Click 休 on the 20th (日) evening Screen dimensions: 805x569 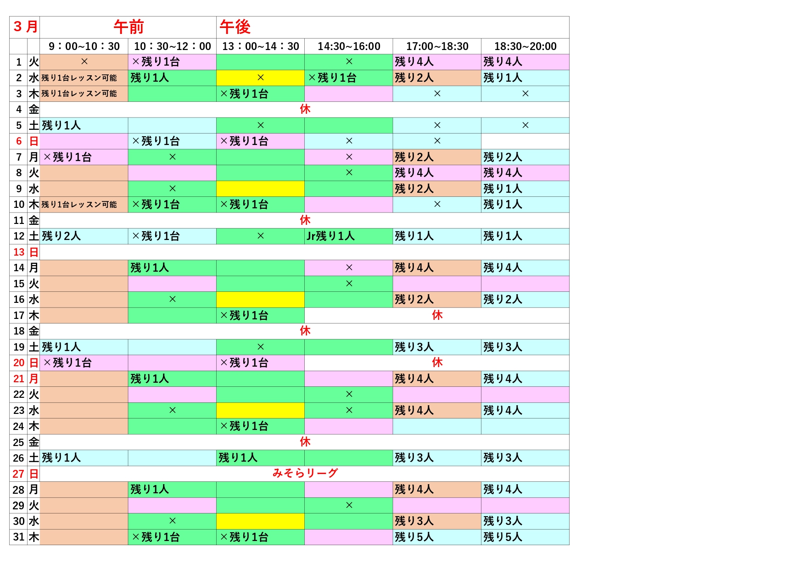click(437, 363)
